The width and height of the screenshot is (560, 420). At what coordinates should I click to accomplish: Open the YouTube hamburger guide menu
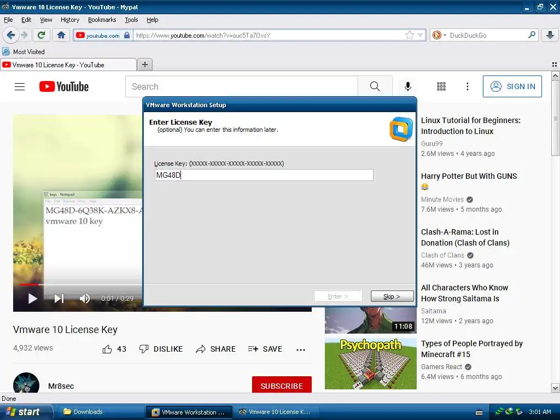pyautogui.click(x=20, y=87)
